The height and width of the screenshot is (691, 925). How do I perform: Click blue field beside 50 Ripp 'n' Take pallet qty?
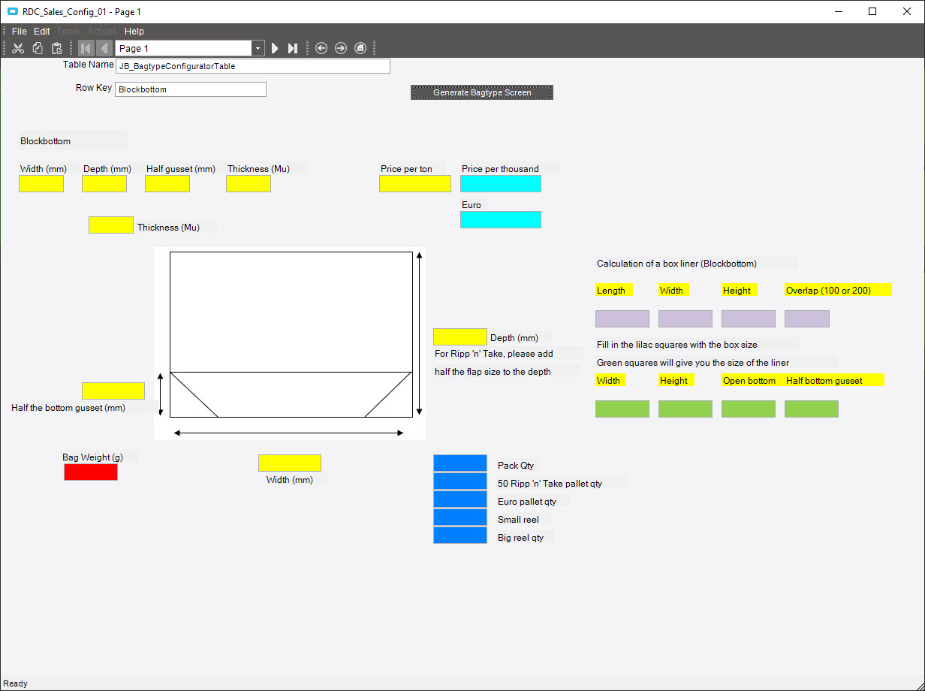pos(460,481)
